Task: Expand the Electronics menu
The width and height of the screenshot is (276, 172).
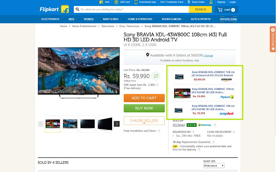Action: [51, 19]
